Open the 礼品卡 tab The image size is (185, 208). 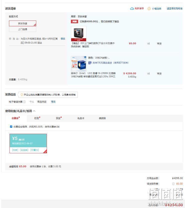(81, 118)
